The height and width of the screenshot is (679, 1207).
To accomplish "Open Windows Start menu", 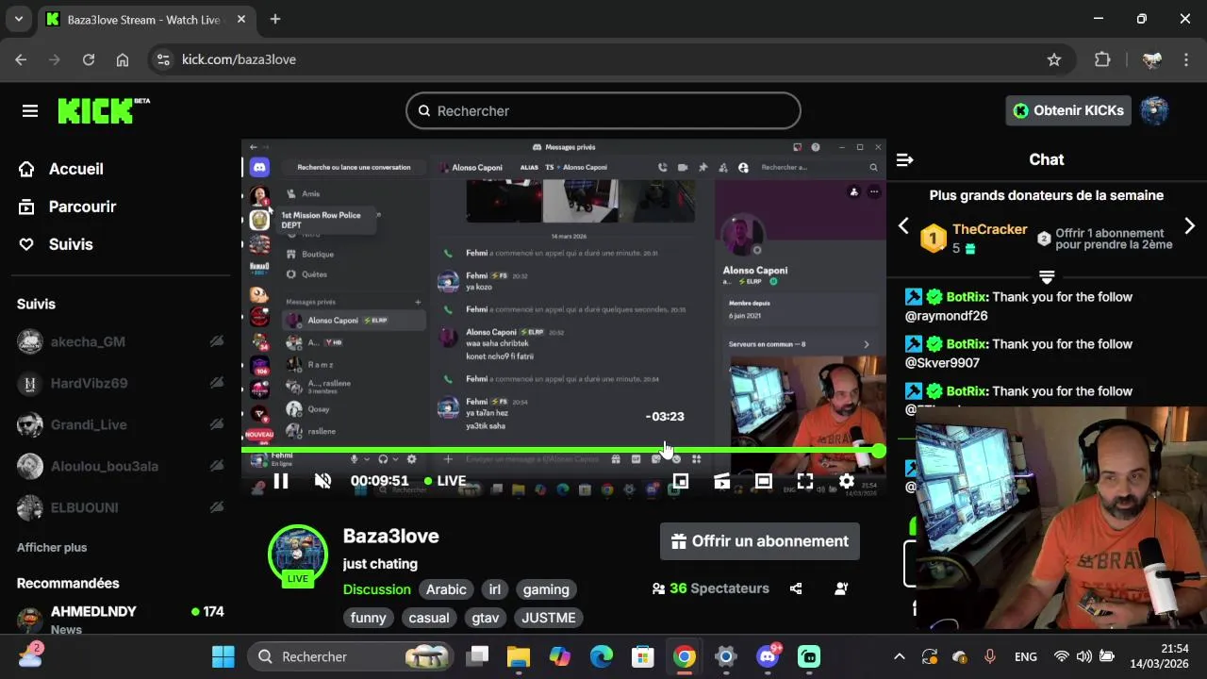I will (223, 656).
